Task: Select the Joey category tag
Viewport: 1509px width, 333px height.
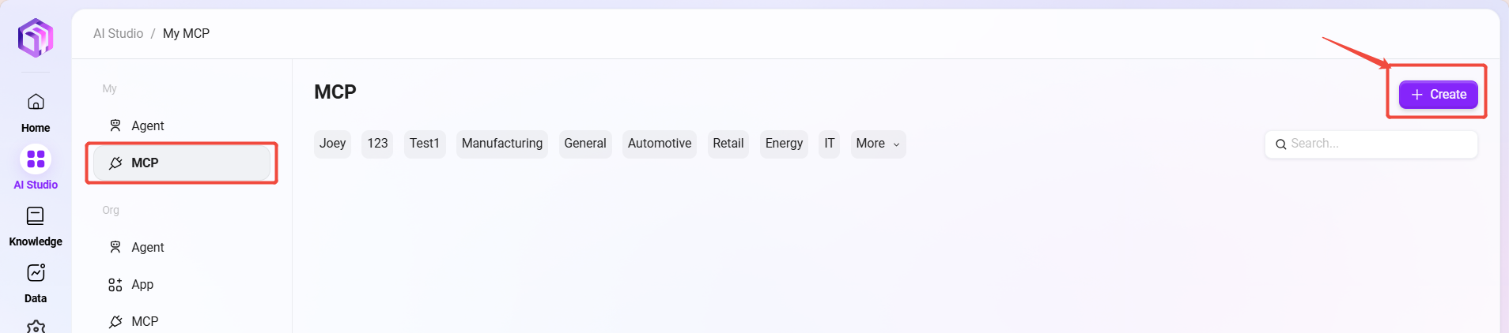Action: tap(332, 144)
